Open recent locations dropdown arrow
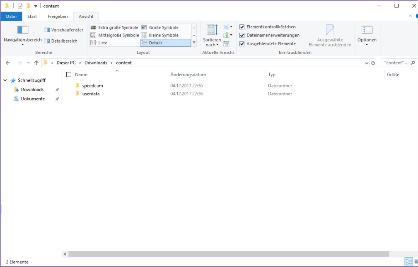Screen dimensions: 418x267 point(28,63)
